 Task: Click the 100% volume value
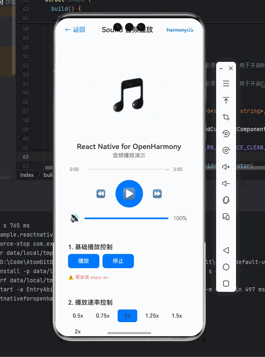[180, 218]
